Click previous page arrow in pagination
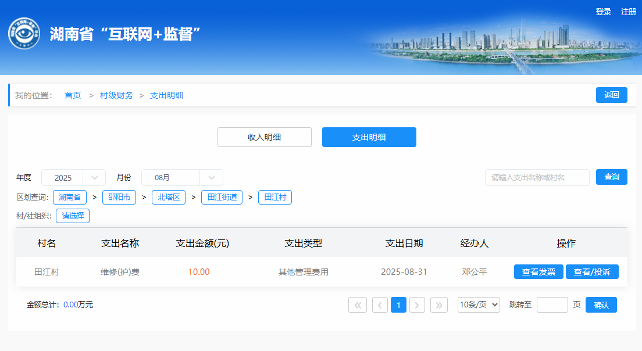Screen dimensions: 642x351 380,305
